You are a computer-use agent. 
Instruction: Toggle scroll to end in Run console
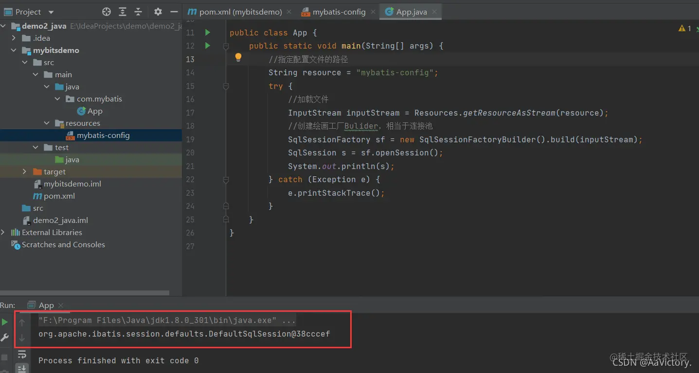22,369
